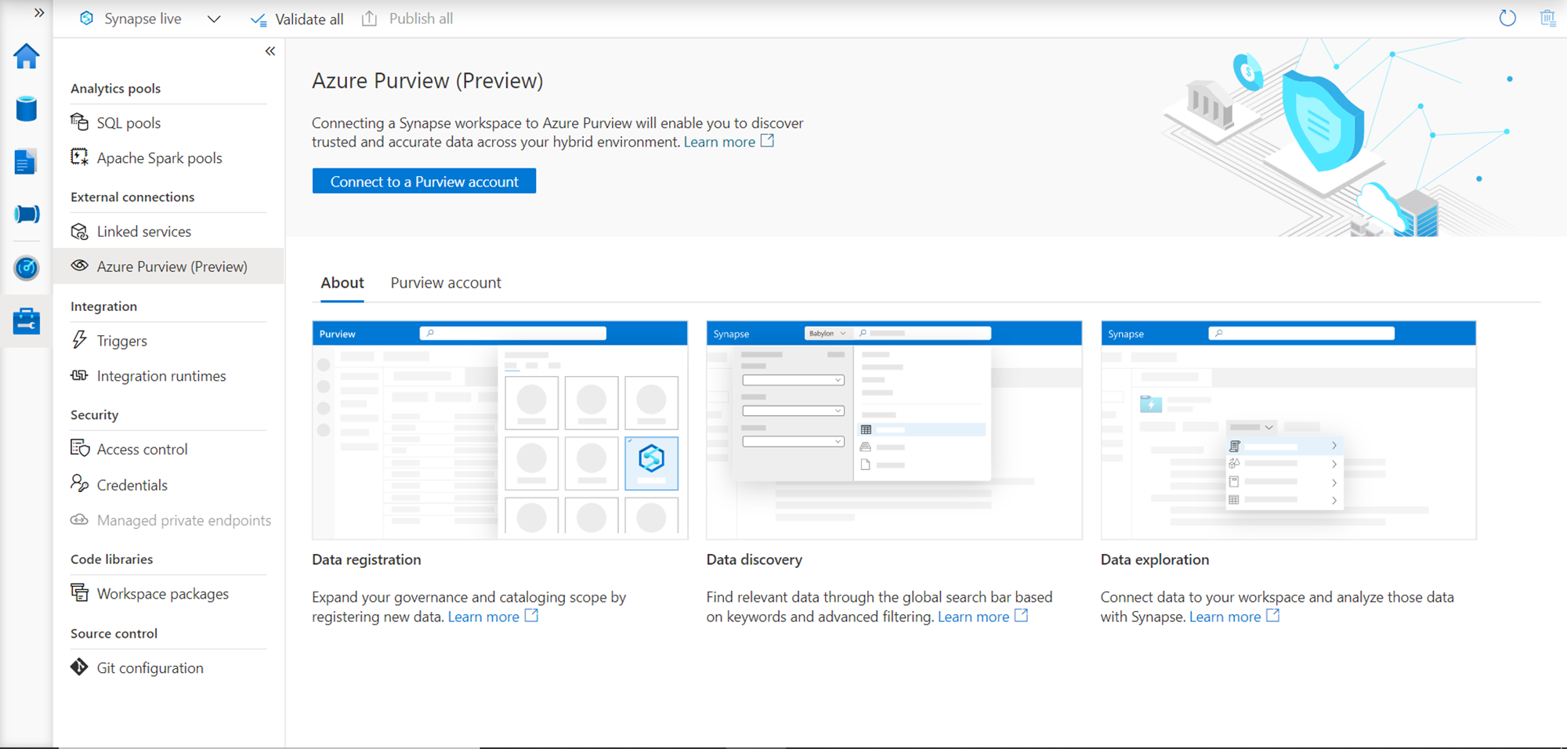Click the Data exploration heading

click(x=1155, y=560)
